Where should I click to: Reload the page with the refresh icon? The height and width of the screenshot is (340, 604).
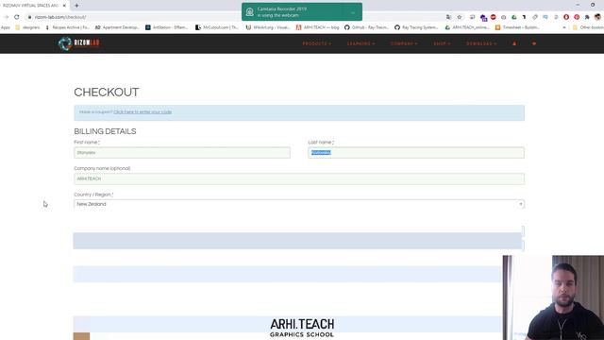17,17
